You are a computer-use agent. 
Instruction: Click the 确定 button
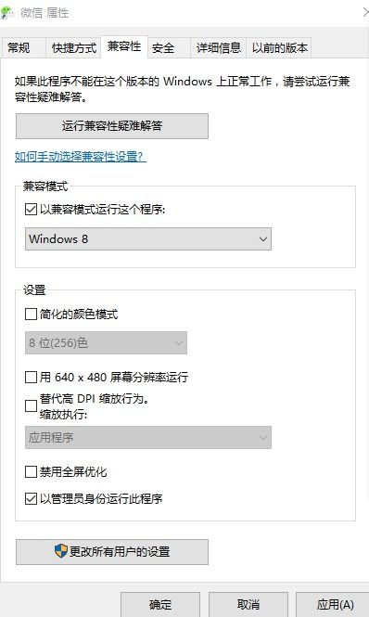pos(160,604)
